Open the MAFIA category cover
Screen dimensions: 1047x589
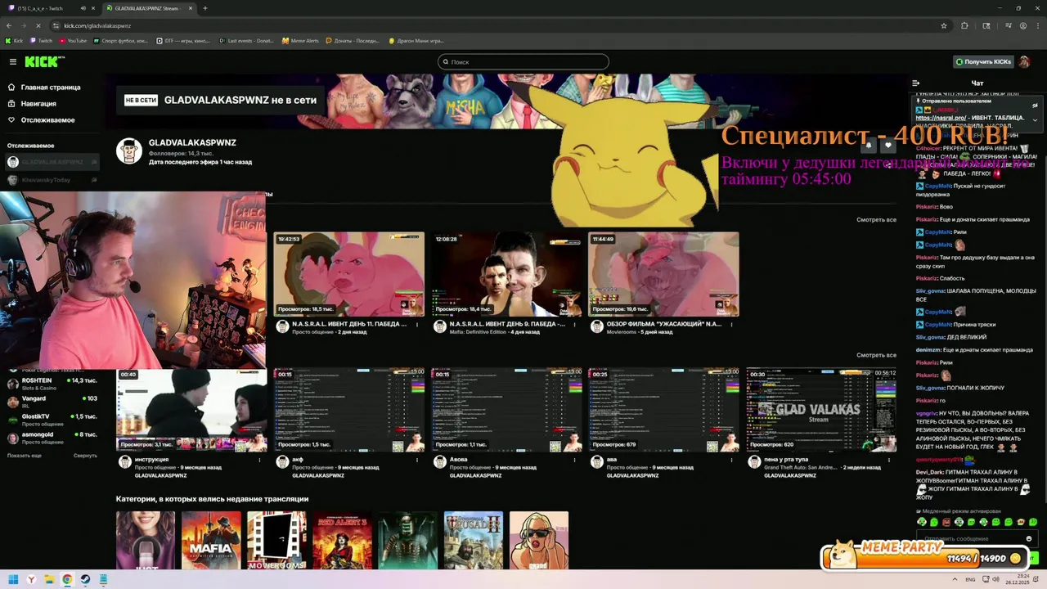click(x=211, y=540)
